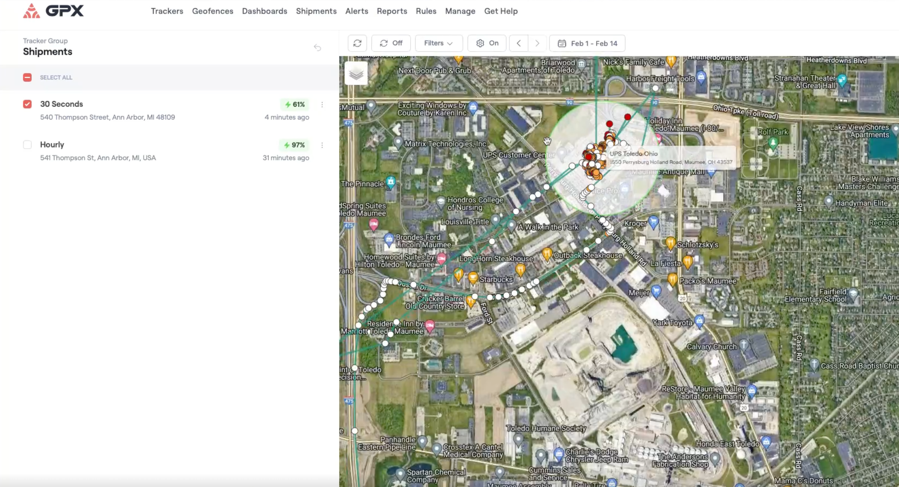Viewport: 899px width, 487px height.
Task: Open the Trackers menu
Action: pos(167,11)
